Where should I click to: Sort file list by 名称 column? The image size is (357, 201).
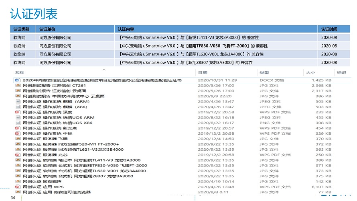click(19, 72)
